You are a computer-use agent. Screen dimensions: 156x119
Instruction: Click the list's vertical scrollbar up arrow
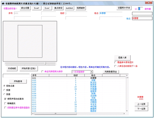pos(127,76)
